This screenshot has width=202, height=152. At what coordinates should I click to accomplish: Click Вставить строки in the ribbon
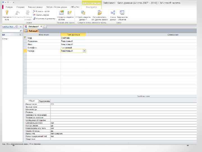pos(41,11)
